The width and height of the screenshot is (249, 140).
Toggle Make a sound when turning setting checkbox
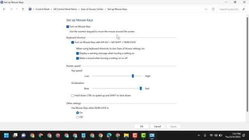point(77,58)
